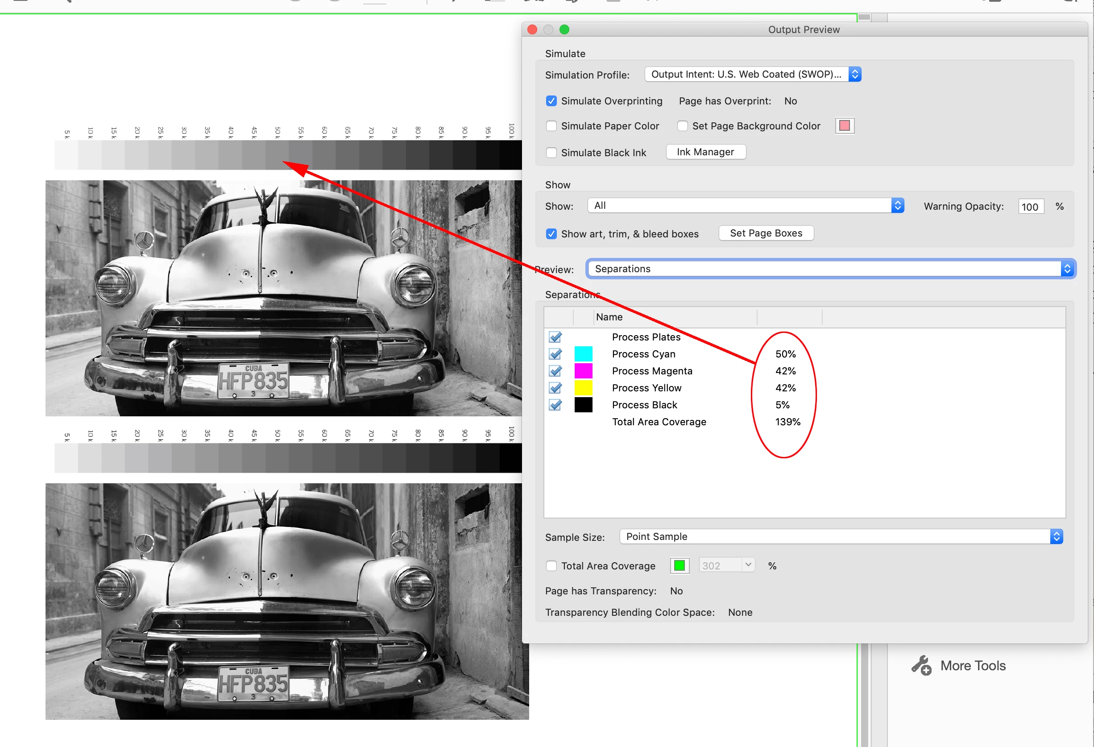Hide the Process Cyan separation
This screenshot has width=1094, height=747.
click(555, 354)
